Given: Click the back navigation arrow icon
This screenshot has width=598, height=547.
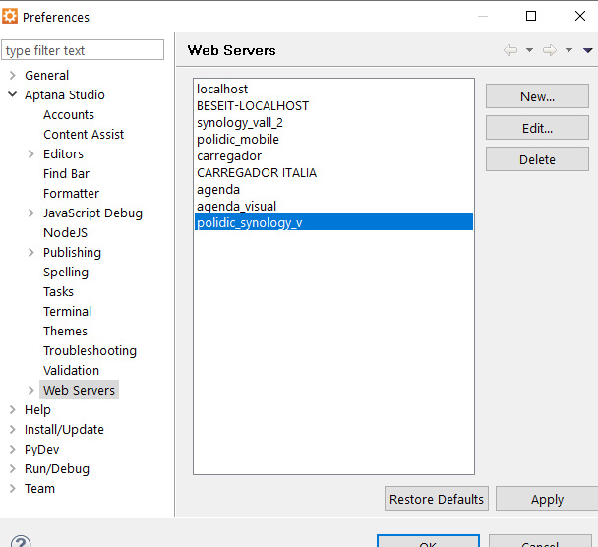Looking at the screenshot, I should tap(510, 50).
